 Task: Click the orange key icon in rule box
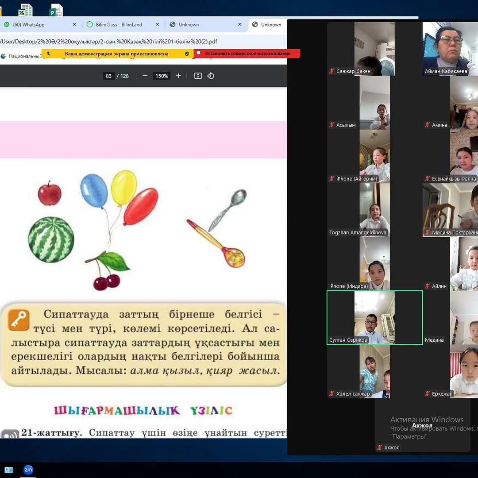19,320
